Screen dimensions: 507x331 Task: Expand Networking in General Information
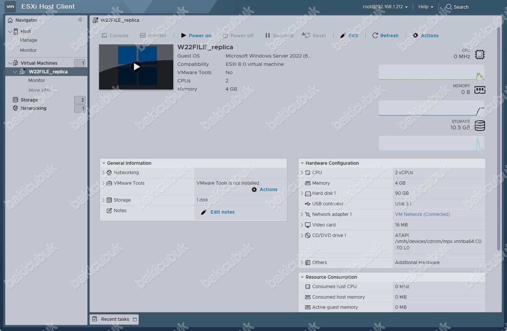click(x=103, y=173)
